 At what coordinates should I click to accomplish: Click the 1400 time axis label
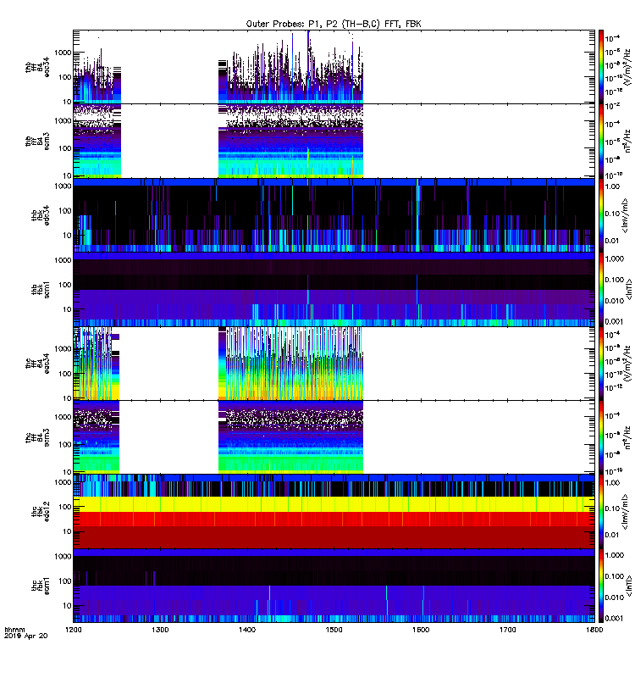pos(246,630)
